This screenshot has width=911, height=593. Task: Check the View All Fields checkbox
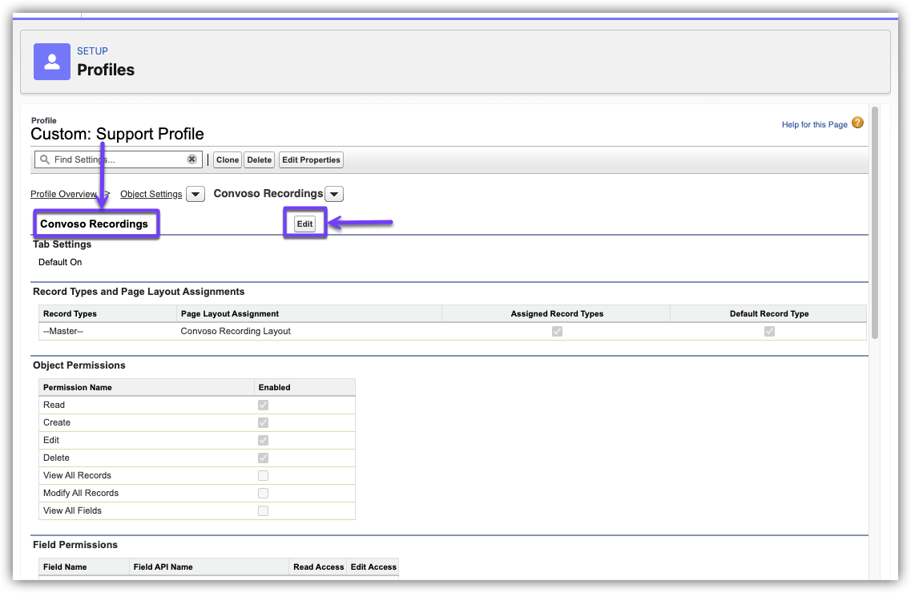[x=263, y=511]
